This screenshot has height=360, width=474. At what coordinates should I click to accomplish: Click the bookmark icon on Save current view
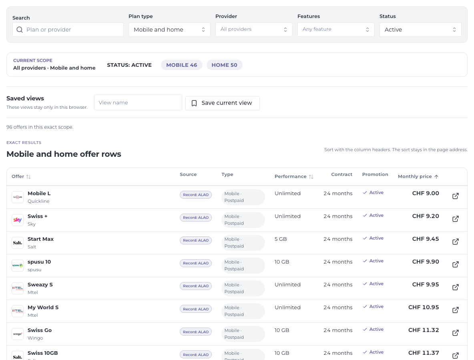click(194, 103)
